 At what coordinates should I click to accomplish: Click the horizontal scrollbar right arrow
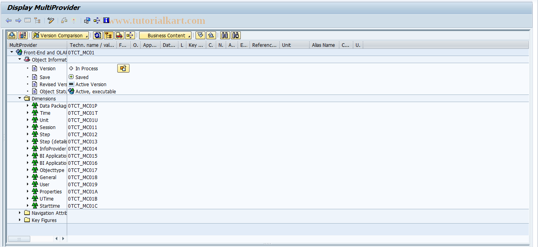pyautogui.click(x=63, y=239)
